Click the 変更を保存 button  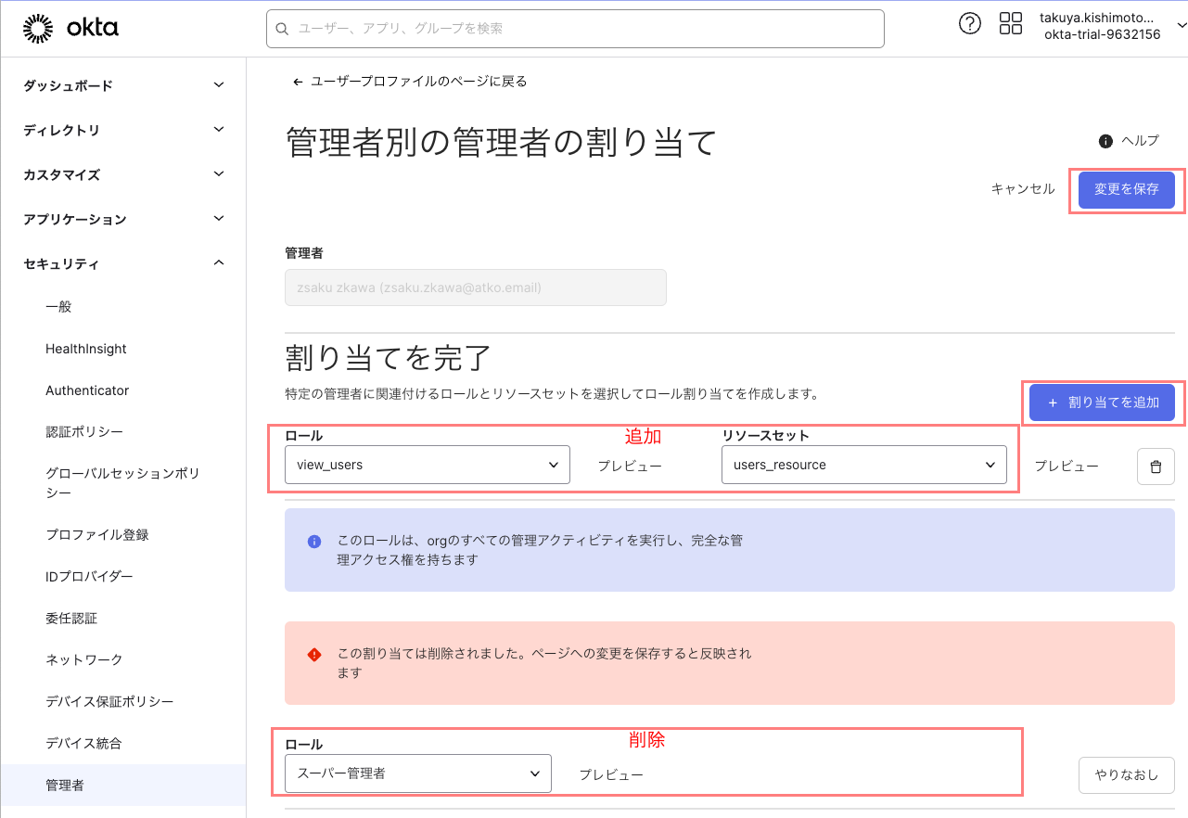(x=1126, y=189)
